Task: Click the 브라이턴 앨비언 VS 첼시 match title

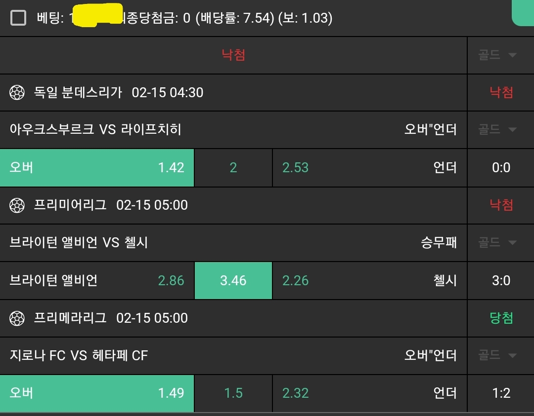Action: [79, 242]
